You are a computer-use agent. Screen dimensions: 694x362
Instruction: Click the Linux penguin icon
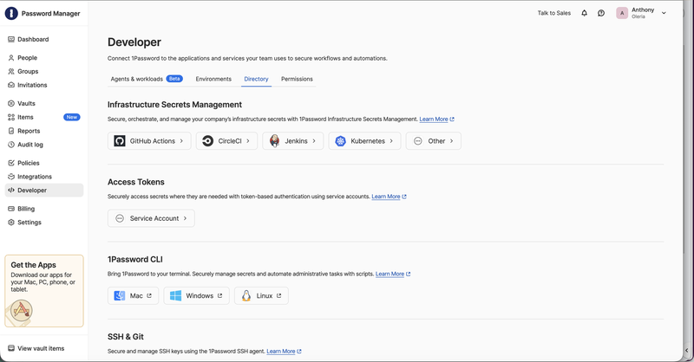246,295
